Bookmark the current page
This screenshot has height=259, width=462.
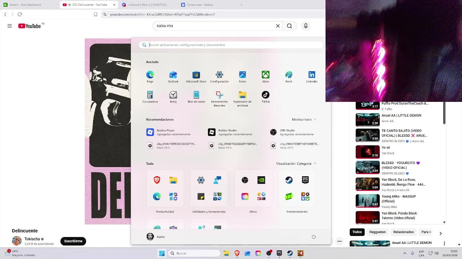pos(95,14)
